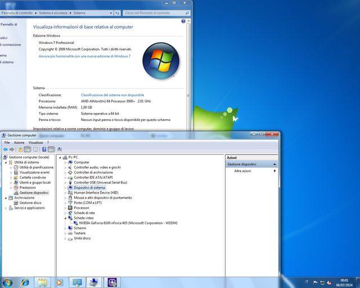Image resolution: width=360 pixels, height=288 pixels.
Task: Click the volume speaker icon in system tray
Action: (x=328, y=282)
